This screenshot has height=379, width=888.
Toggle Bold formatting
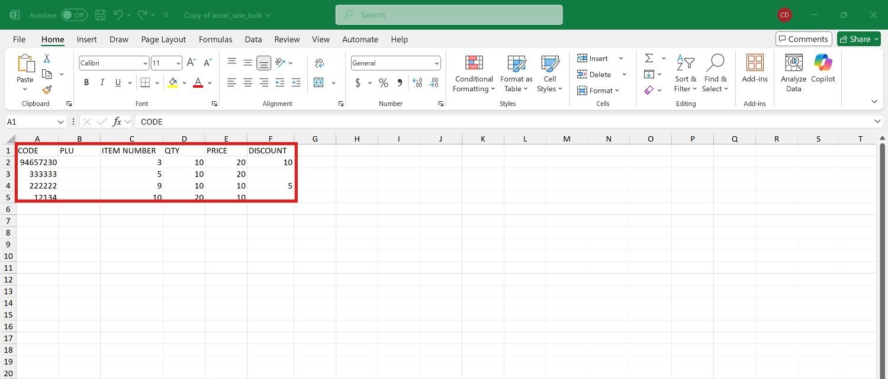[86, 82]
